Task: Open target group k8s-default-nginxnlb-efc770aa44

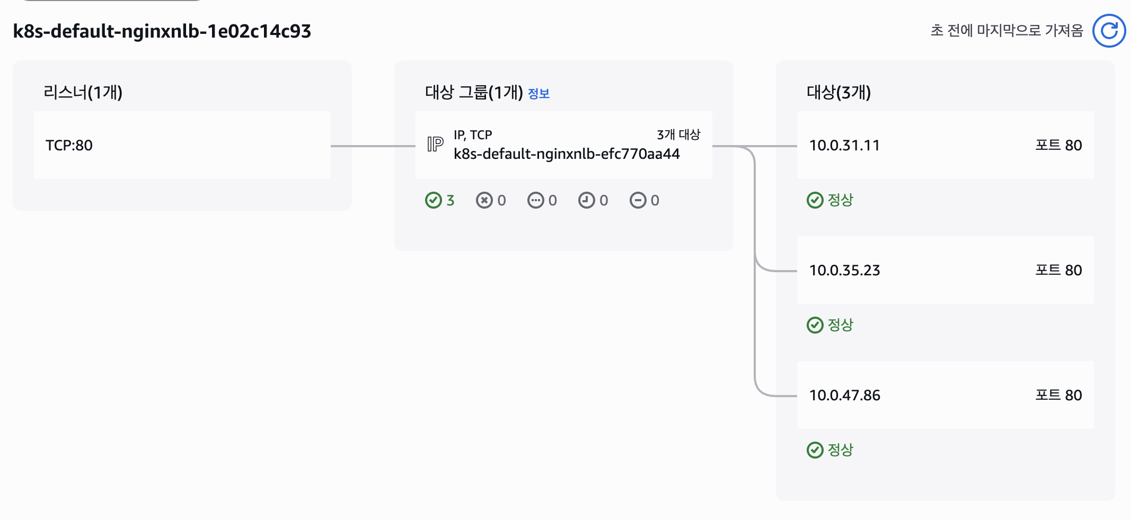Action: coord(566,154)
